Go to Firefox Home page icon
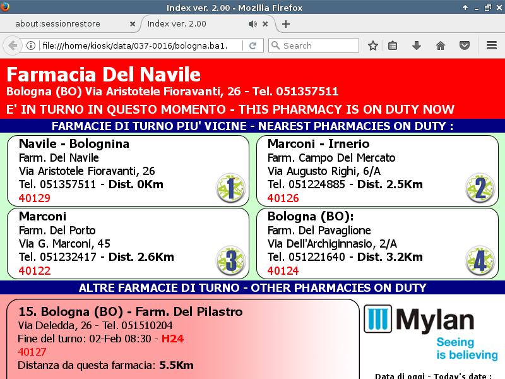Viewport: 505px width, 379px height. 441,45
